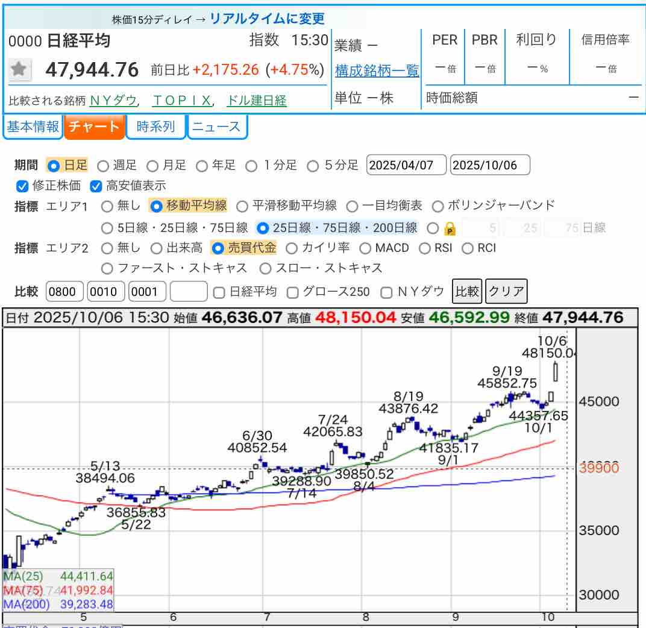The height and width of the screenshot is (628, 646).
Task: Toggle the 高安値表示 checkbox
Action: 96,186
